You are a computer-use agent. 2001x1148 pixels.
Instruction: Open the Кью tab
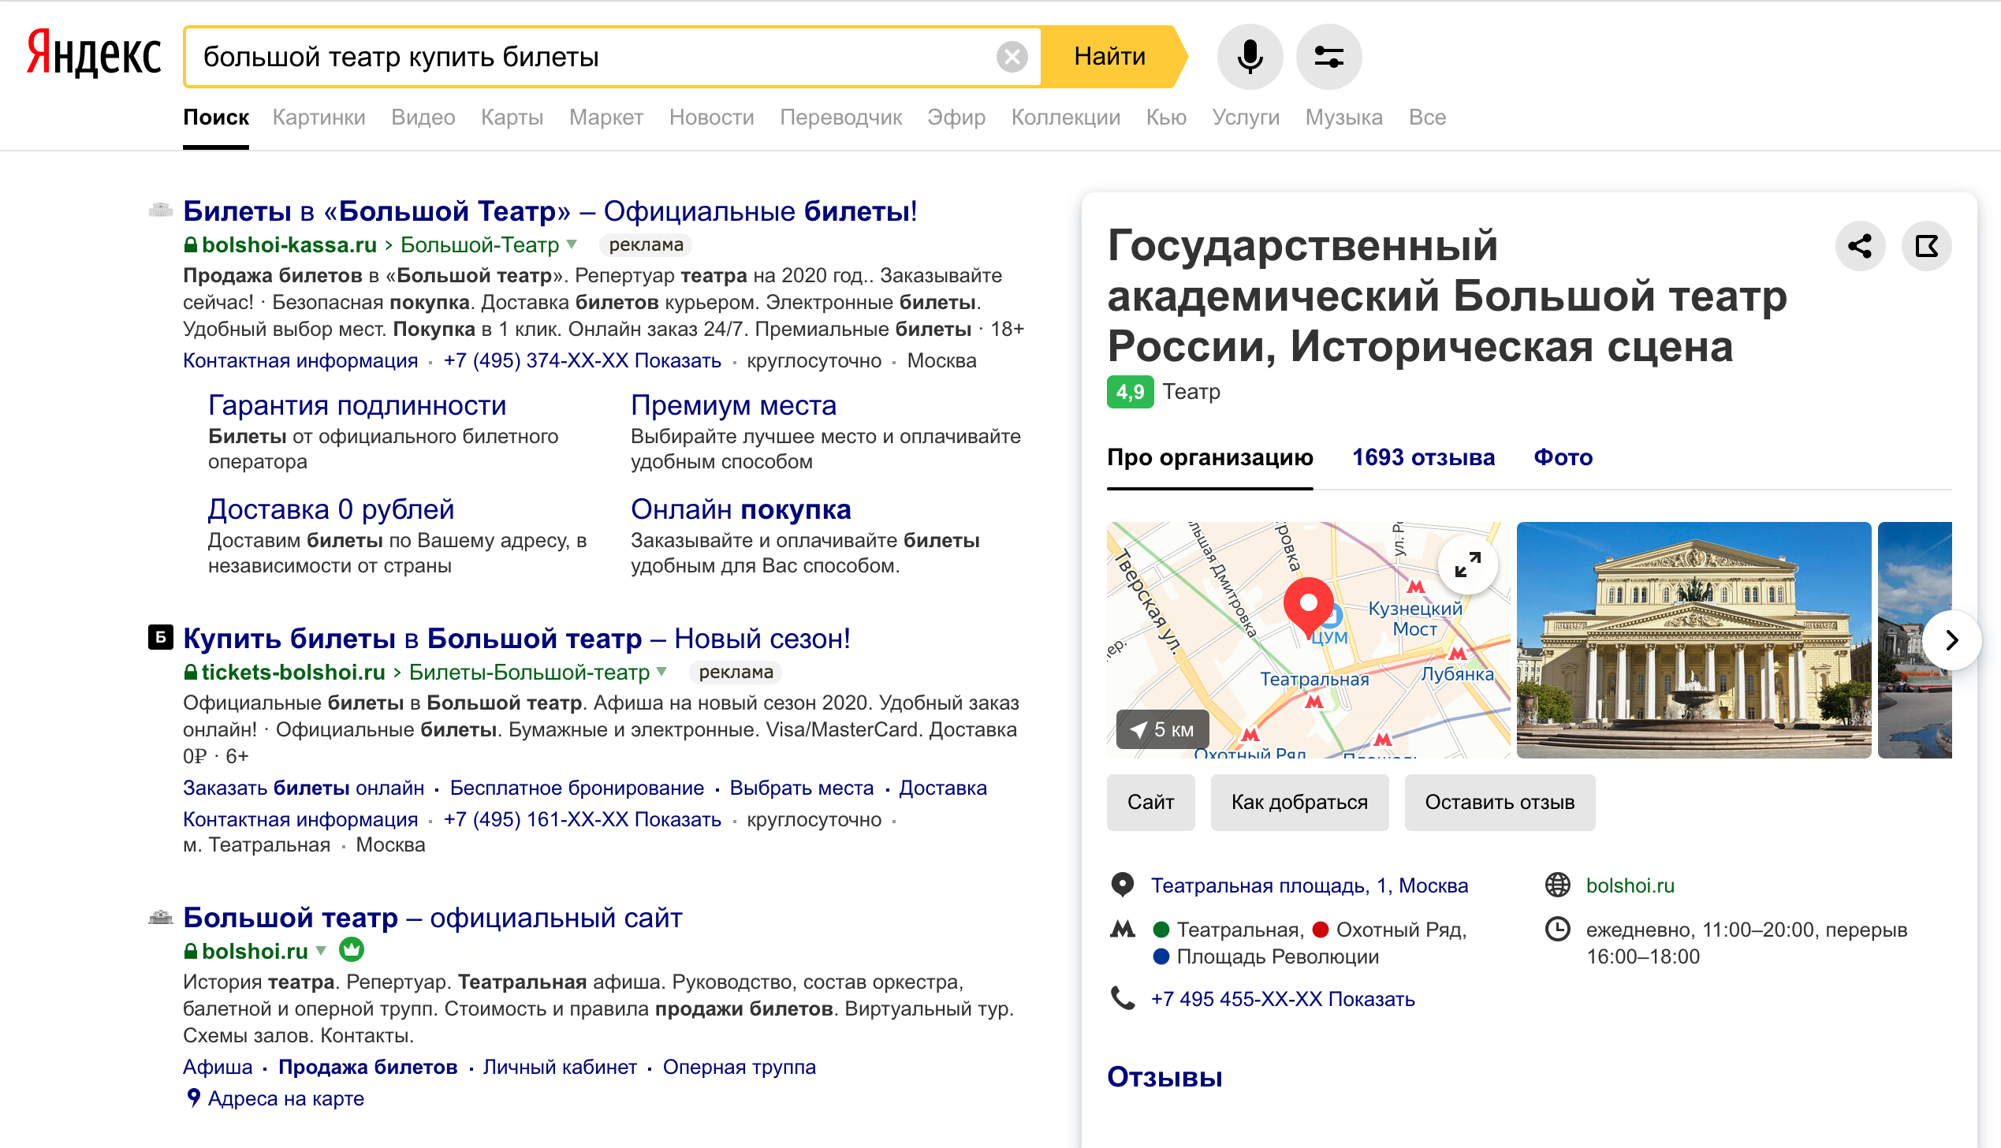[x=1166, y=117]
